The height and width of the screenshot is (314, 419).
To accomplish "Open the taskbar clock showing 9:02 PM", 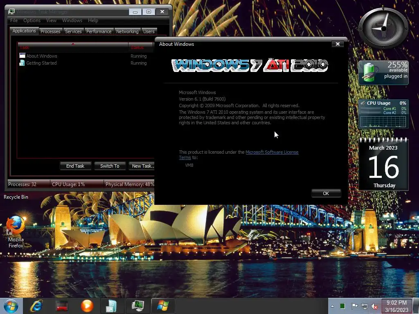I will pyautogui.click(x=396, y=306).
